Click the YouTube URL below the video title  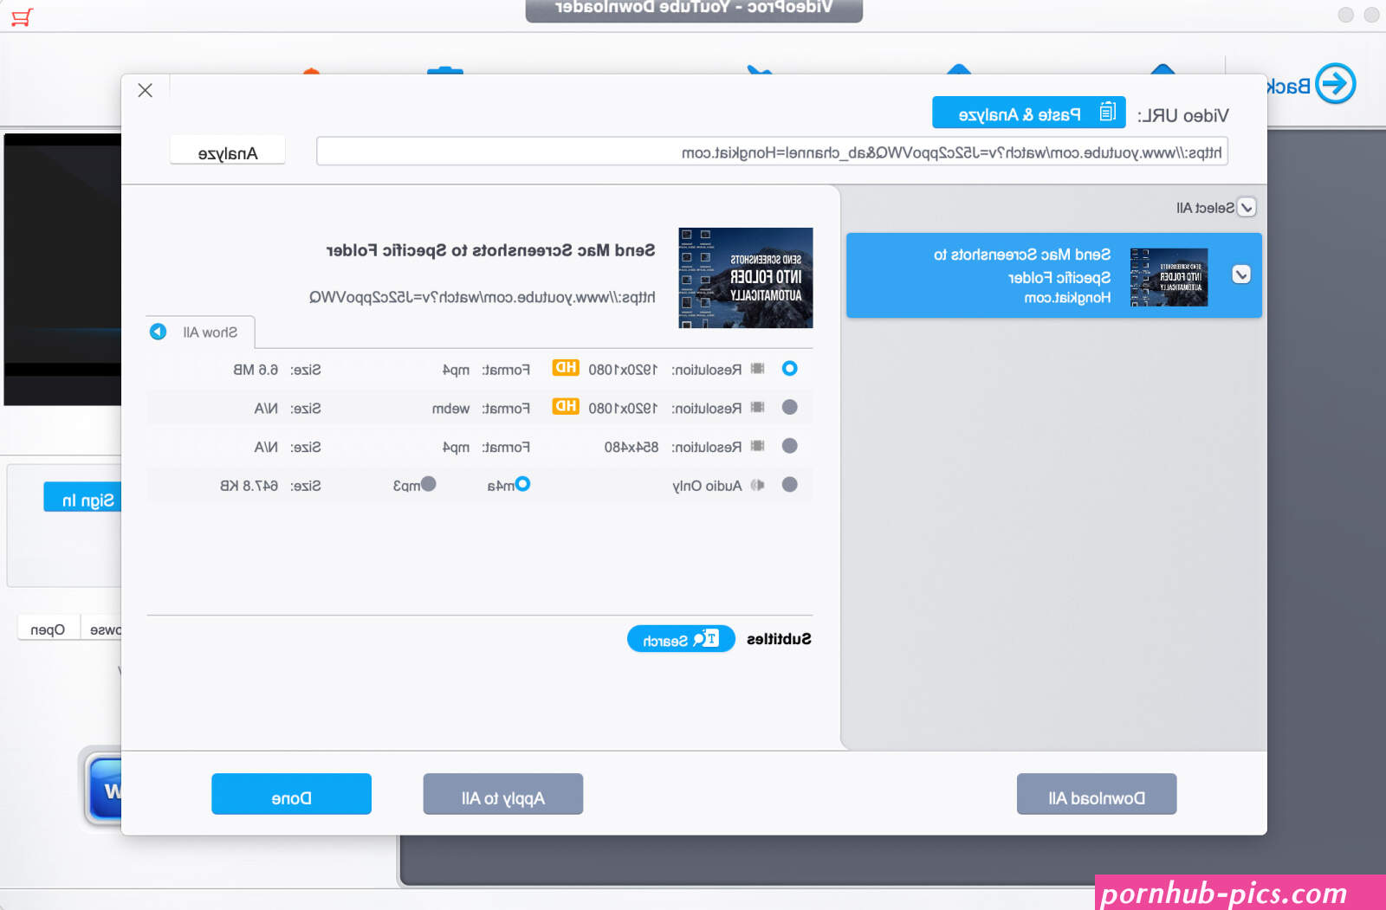pos(483,297)
